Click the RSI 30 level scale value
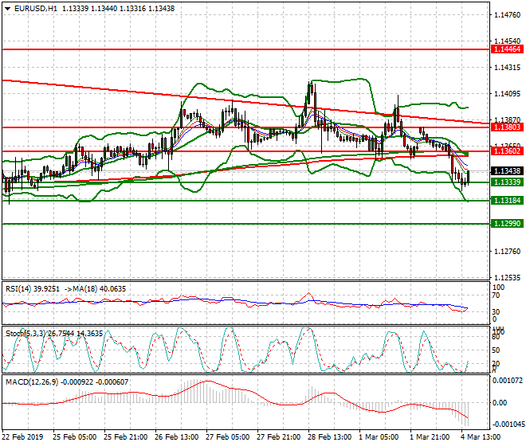 click(496, 312)
